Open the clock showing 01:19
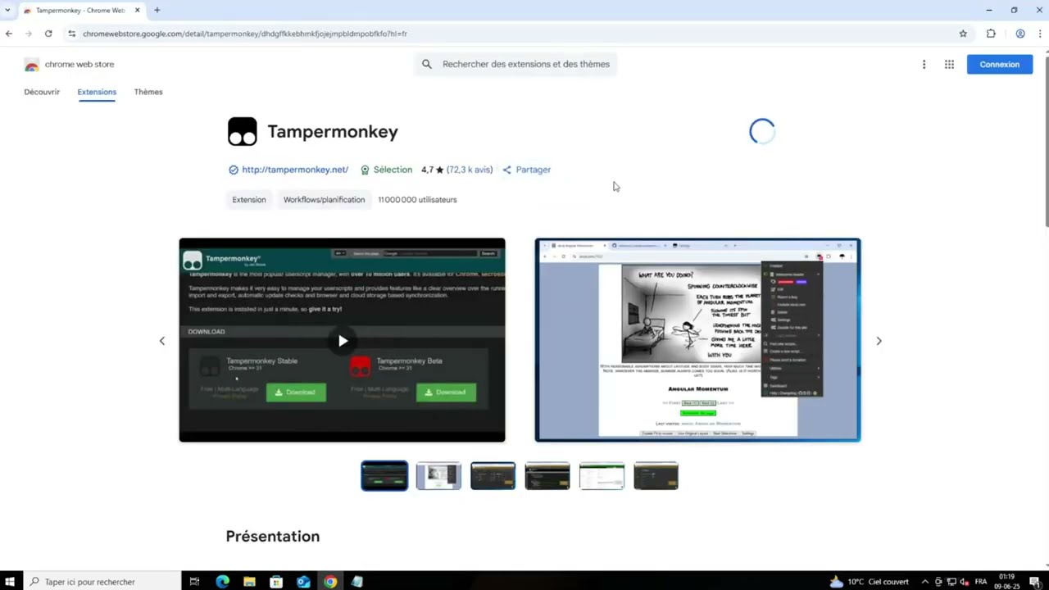This screenshot has height=590, width=1049. [x=1007, y=582]
